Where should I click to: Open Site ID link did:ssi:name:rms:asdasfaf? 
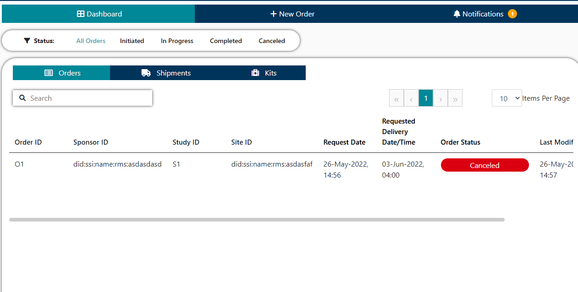pyautogui.click(x=271, y=164)
